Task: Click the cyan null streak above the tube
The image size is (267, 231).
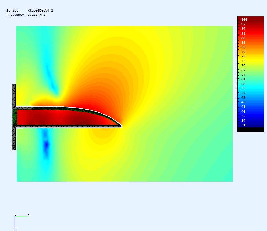Action: pyautogui.click(x=52, y=80)
